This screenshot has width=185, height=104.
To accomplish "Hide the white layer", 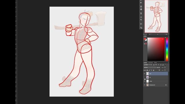I will tap(145, 81).
